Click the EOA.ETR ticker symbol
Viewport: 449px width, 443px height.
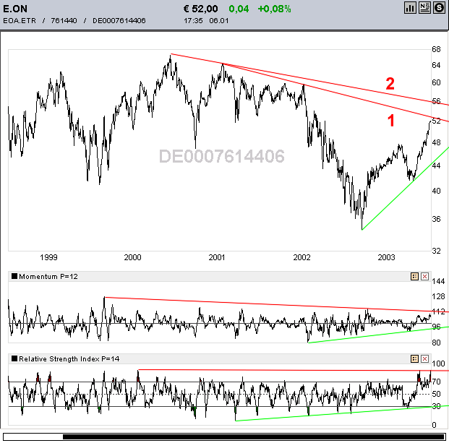pos(20,21)
